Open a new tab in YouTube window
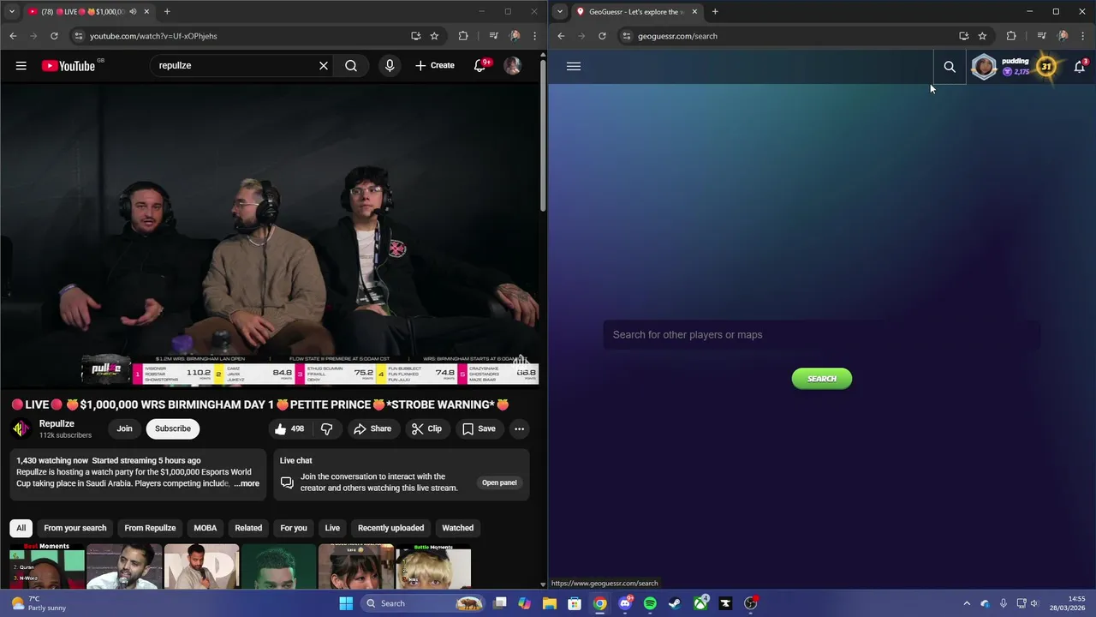Screen dimensions: 1096x617 (x=167, y=12)
